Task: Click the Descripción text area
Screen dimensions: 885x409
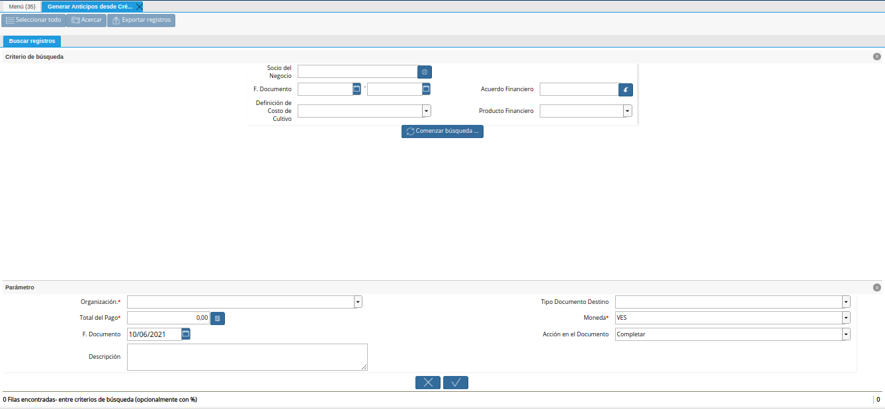Action: click(x=247, y=357)
